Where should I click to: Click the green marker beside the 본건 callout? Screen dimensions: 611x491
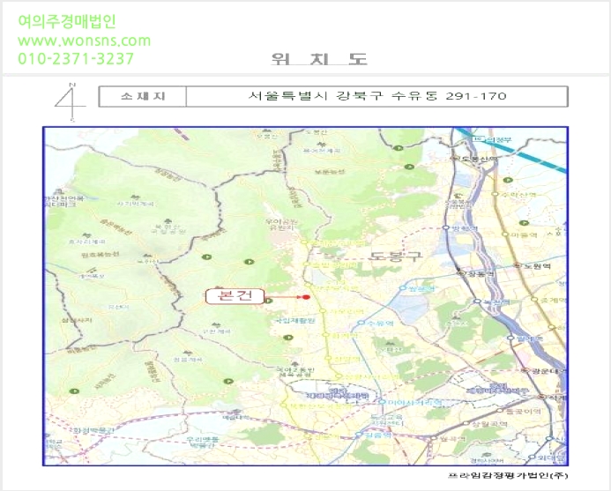click(268, 301)
